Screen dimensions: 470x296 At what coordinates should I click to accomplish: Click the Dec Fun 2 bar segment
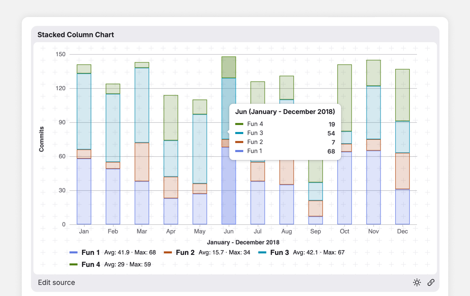point(402,171)
